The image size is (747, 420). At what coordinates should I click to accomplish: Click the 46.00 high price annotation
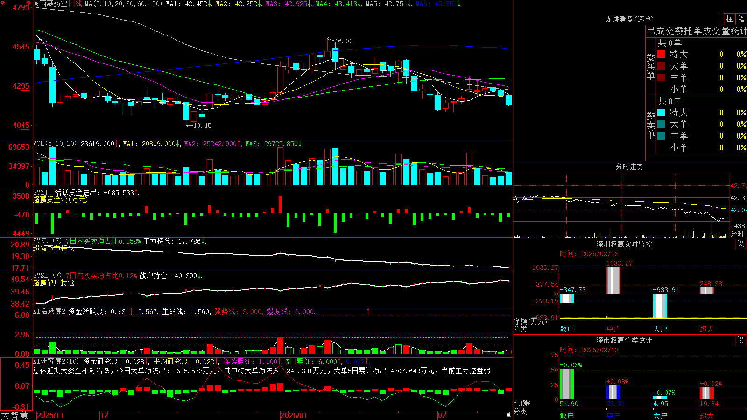click(344, 41)
